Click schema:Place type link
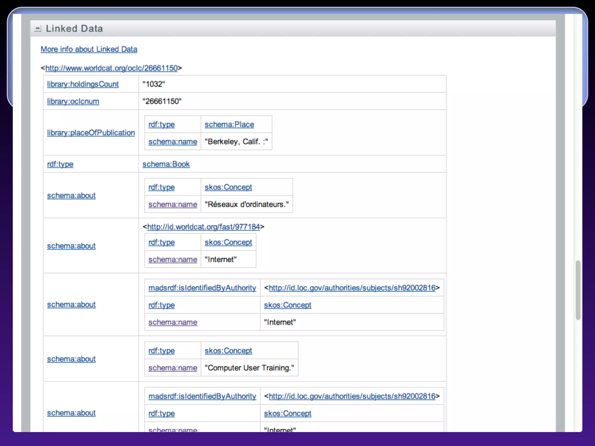 pyautogui.click(x=229, y=125)
